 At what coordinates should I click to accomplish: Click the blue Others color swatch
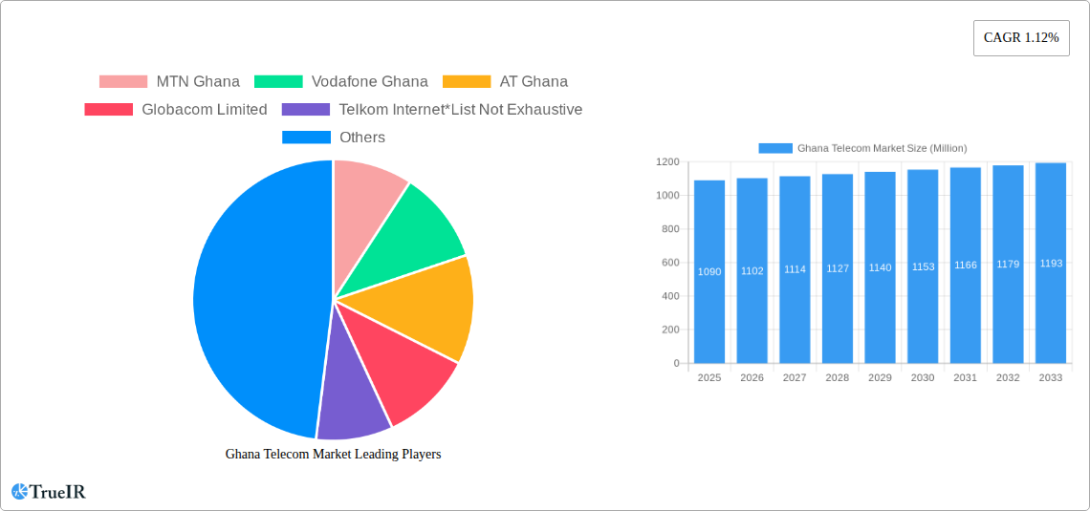pos(306,137)
